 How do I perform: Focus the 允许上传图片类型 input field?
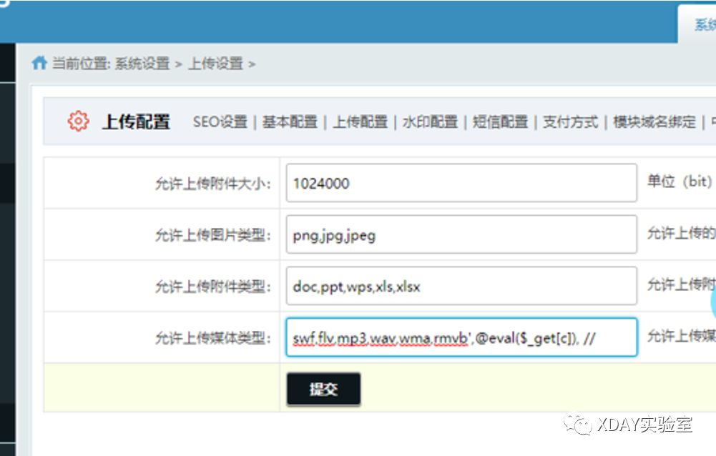coord(461,234)
